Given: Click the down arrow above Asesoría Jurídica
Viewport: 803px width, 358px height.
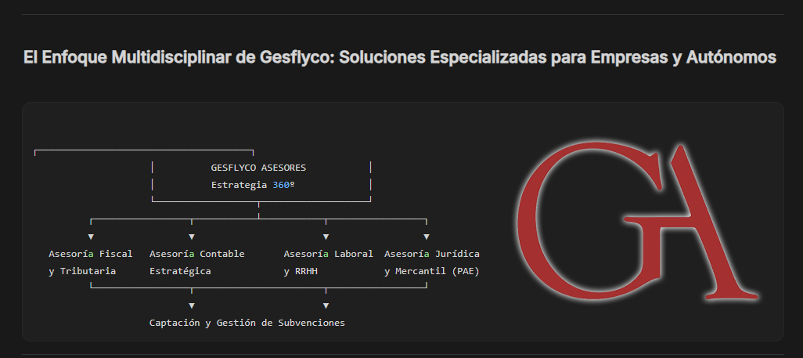Looking at the screenshot, I should pos(427,237).
